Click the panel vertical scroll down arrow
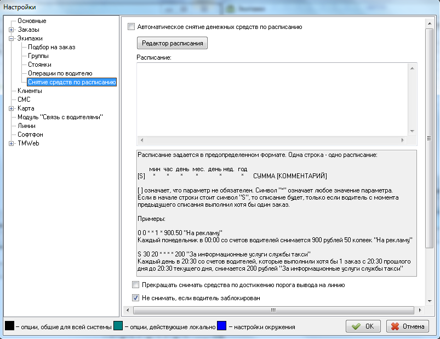Viewport: 440px width, 339px height. [x=430, y=301]
